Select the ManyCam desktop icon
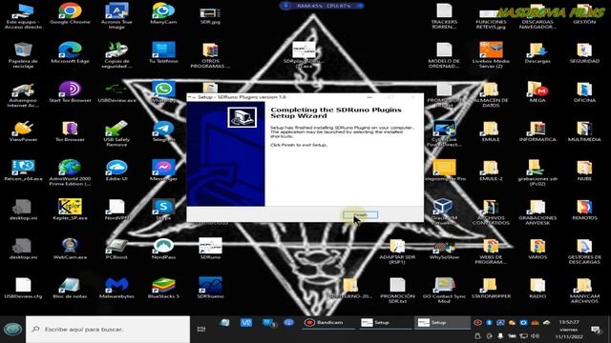Image resolution: width=611 pixels, height=343 pixels. 163,14
